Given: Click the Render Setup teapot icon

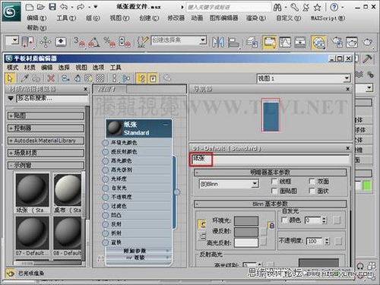Looking at the screenshot, I should 337,42.
